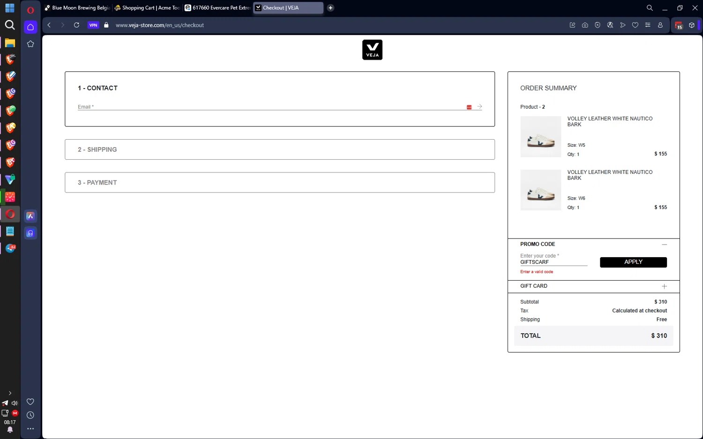Click the size W5 Volley sneaker thumbnail

tap(540, 137)
